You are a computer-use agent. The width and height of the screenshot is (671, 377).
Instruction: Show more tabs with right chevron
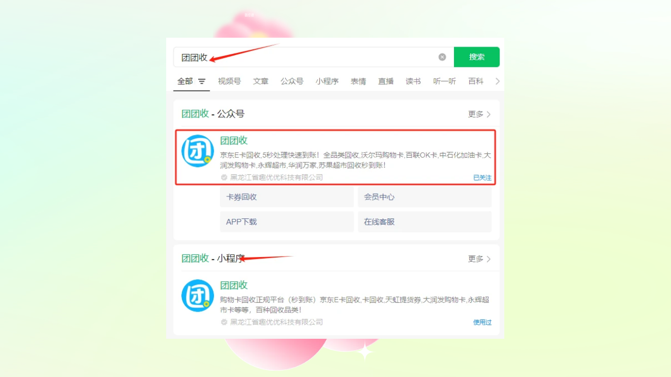[497, 81]
